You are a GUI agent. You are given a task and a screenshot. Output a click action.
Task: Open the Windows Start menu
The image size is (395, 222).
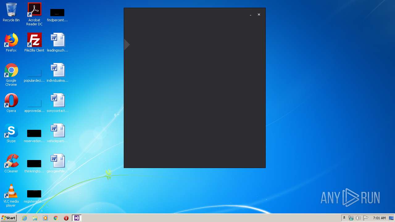pos(8,218)
